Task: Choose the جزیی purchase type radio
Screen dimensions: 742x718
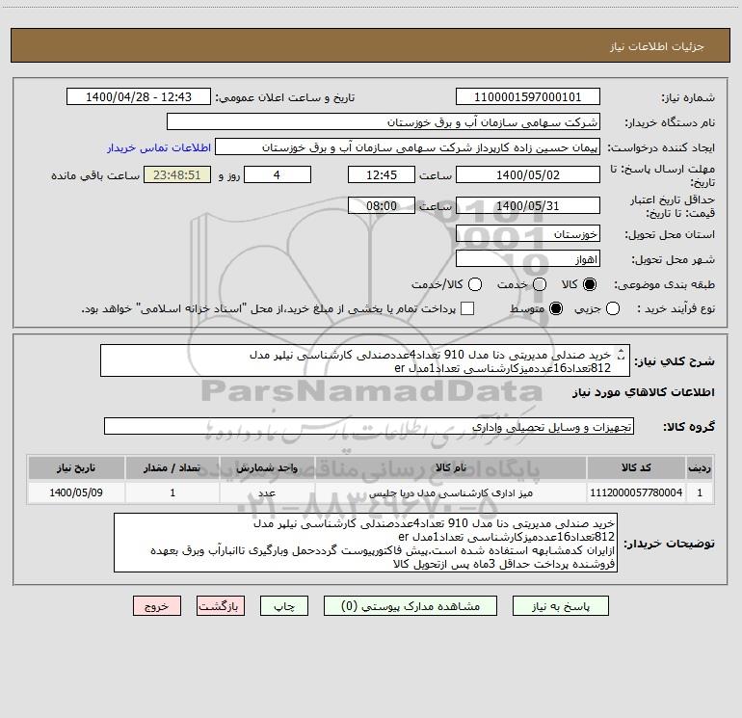Action: (613, 308)
